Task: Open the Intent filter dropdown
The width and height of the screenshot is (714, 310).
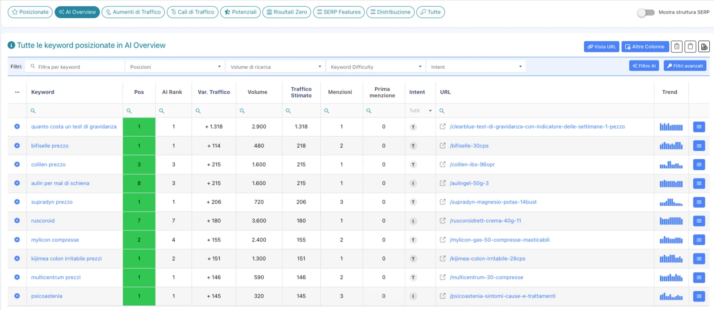Action: 476,67
